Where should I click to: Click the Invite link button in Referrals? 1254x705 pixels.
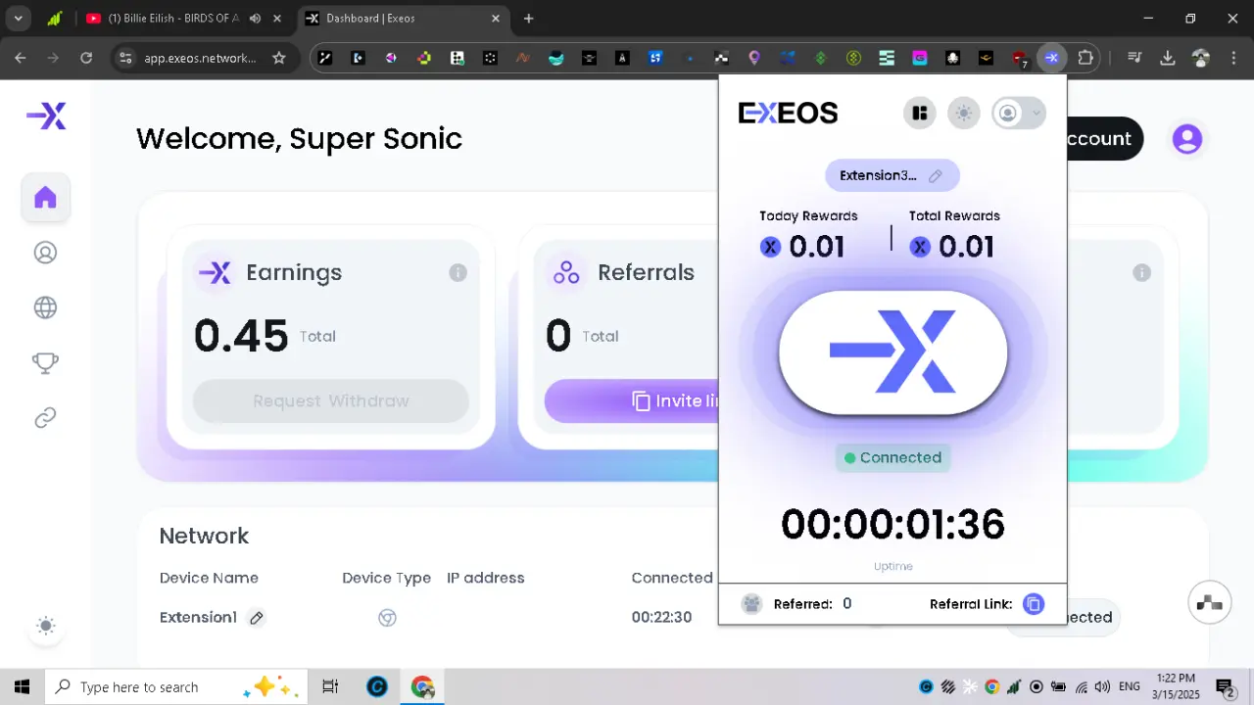coord(632,400)
